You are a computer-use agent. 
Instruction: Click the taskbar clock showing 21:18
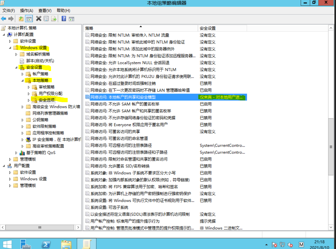point(319,244)
